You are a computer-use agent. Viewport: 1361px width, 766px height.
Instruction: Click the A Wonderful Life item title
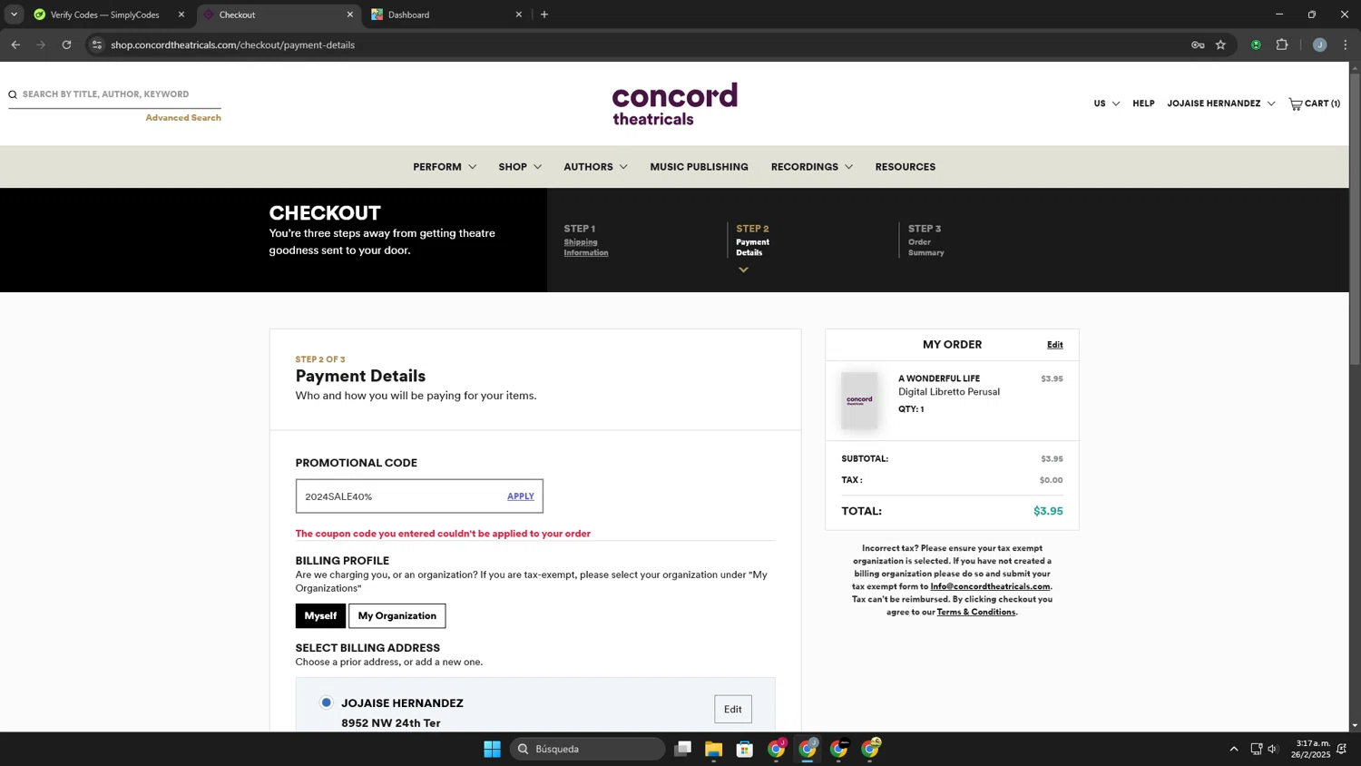pos(939,378)
